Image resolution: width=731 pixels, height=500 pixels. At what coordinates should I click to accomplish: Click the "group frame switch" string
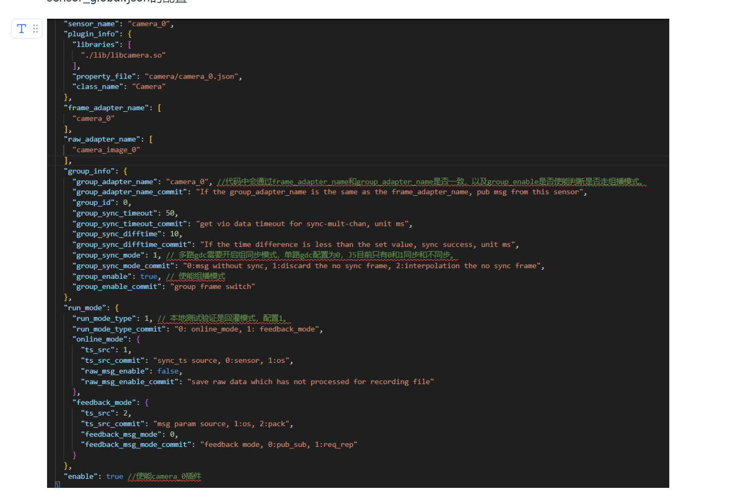click(x=212, y=286)
